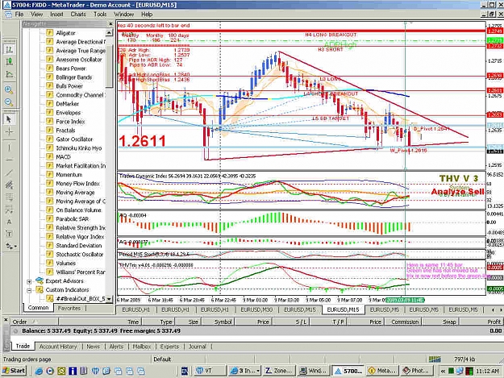Click the Windows Start button
Image resolution: width=504 pixels, height=378 pixels.
(15, 371)
